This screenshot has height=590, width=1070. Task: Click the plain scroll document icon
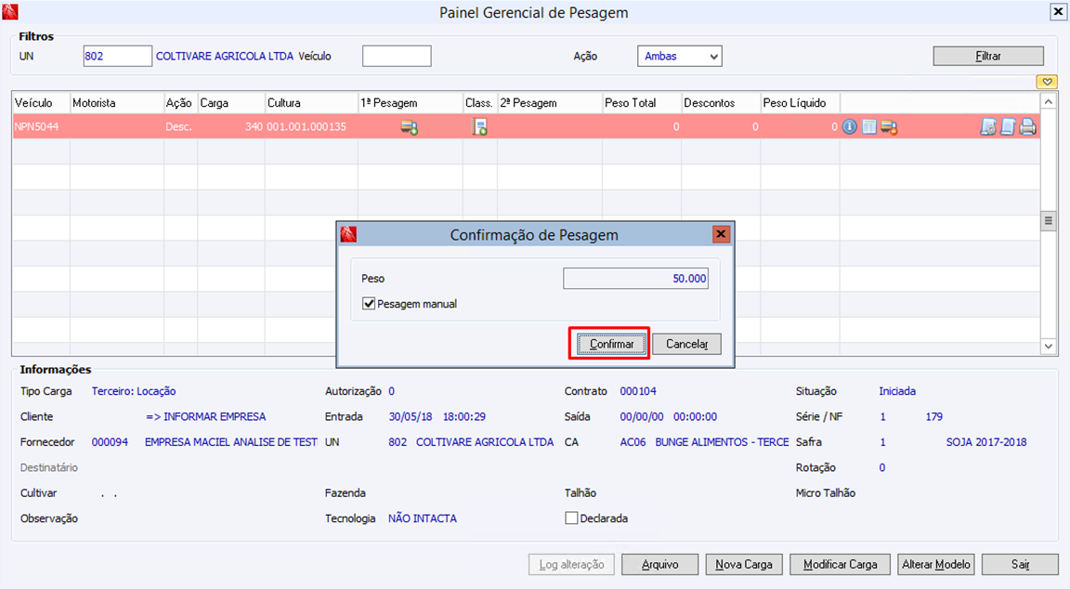click(x=1008, y=127)
